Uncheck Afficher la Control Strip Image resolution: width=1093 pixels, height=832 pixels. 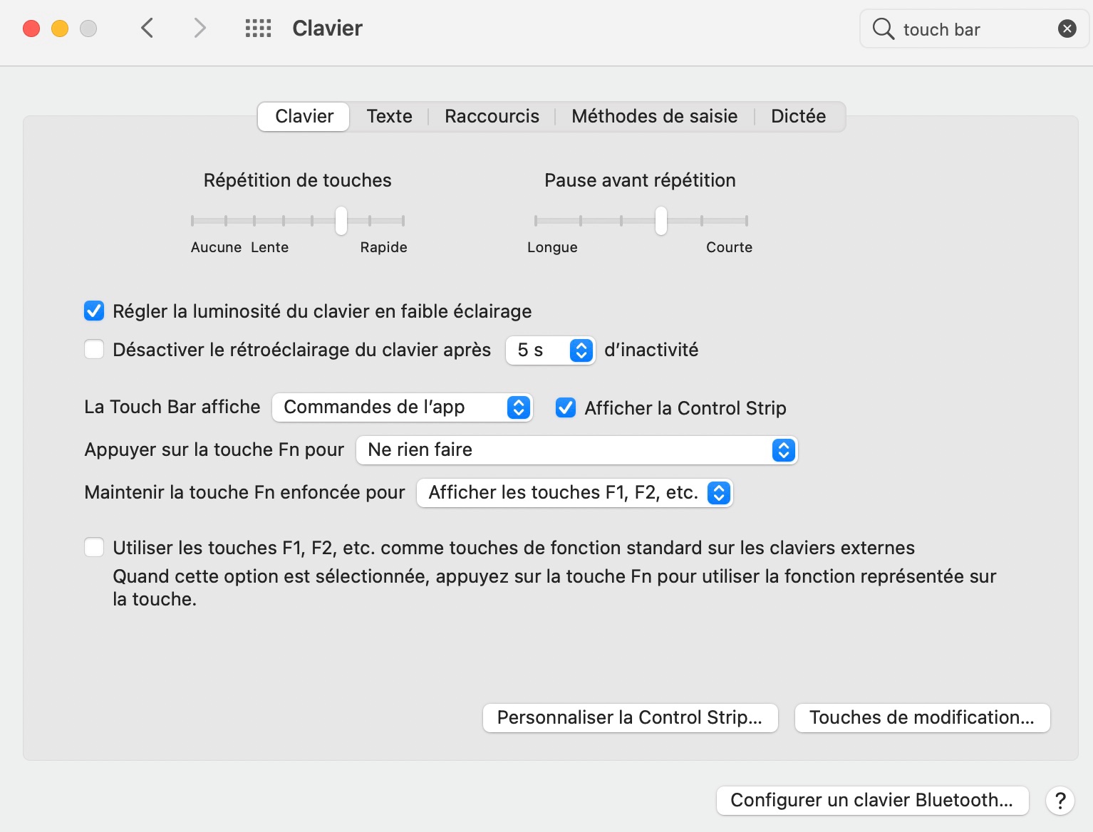[x=566, y=407]
